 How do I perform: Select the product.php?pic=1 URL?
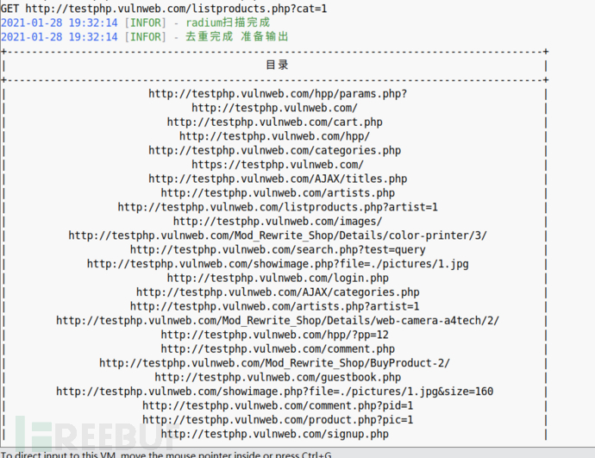[x=278, y=420]
